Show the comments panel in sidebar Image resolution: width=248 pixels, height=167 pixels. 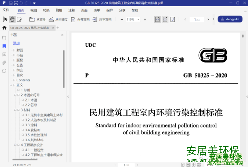4,54
